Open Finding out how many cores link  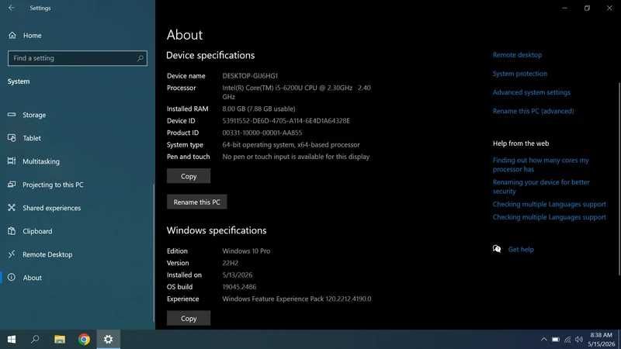540,164
